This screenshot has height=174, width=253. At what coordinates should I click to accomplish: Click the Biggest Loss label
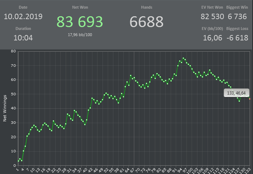237,29
